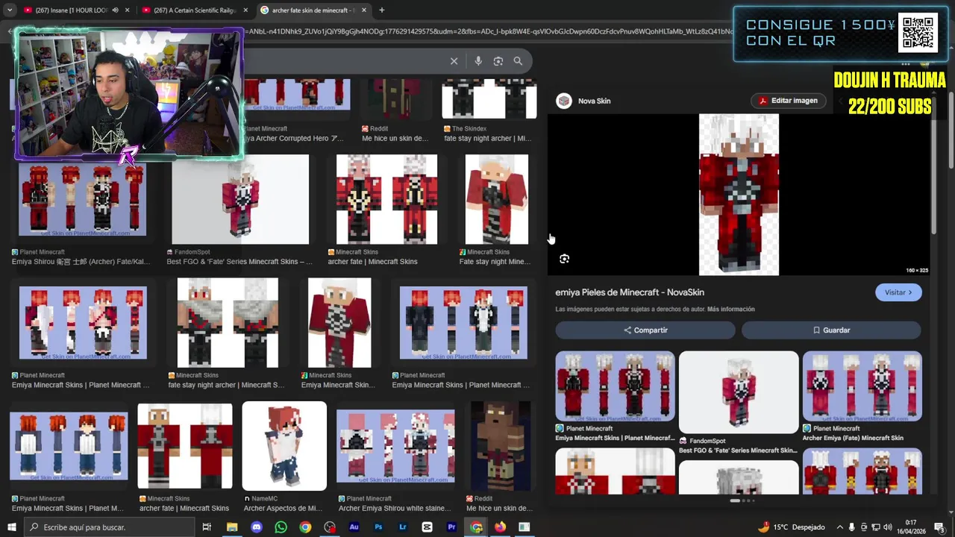Start voice search with the microphone icon

point(478,61)
